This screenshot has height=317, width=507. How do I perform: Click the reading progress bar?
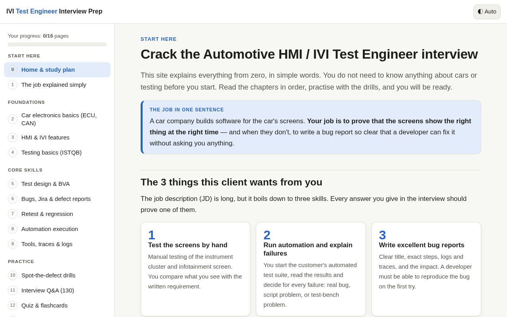pos(57,44)
